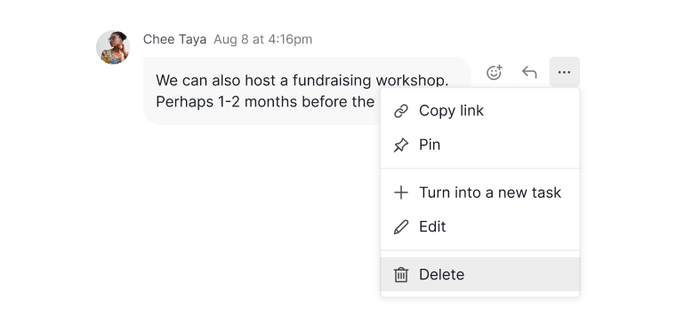676x330 pixels.
Task: Click the trash can icon beside Delete
Action: [x=401, y=274]
